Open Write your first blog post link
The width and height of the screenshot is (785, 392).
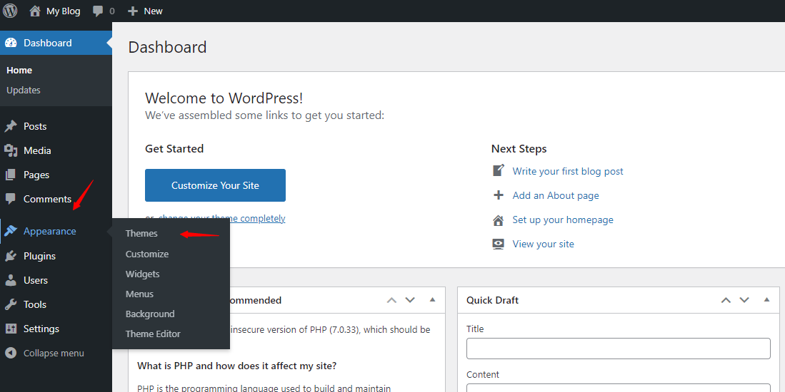[568, 171]
